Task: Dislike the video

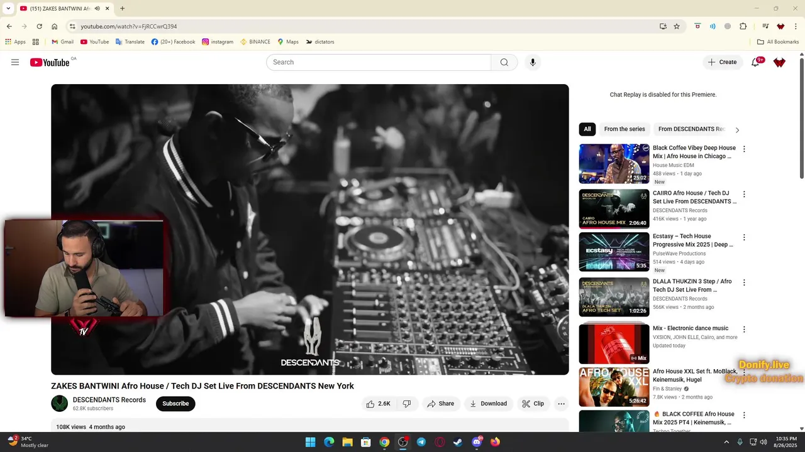Action: 407,404
